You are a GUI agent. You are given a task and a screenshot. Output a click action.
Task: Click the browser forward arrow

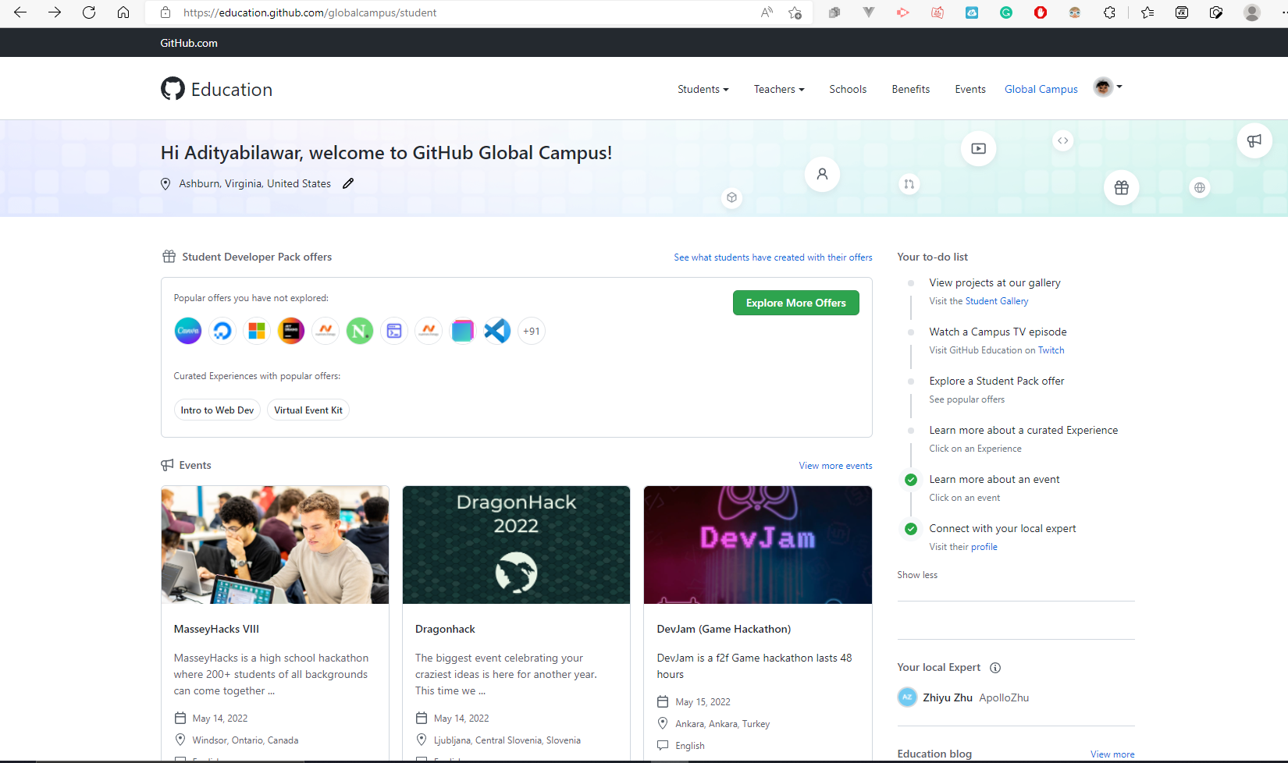click(55, 12)
